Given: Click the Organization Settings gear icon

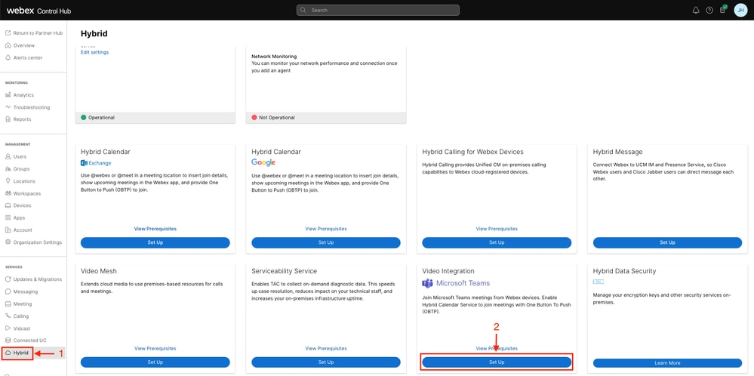Looking at the screenshot, I should pyautogui.click(x=8, y=242).
